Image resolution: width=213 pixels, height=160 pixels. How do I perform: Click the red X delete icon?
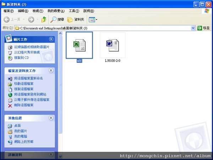(x=10, y=106)
